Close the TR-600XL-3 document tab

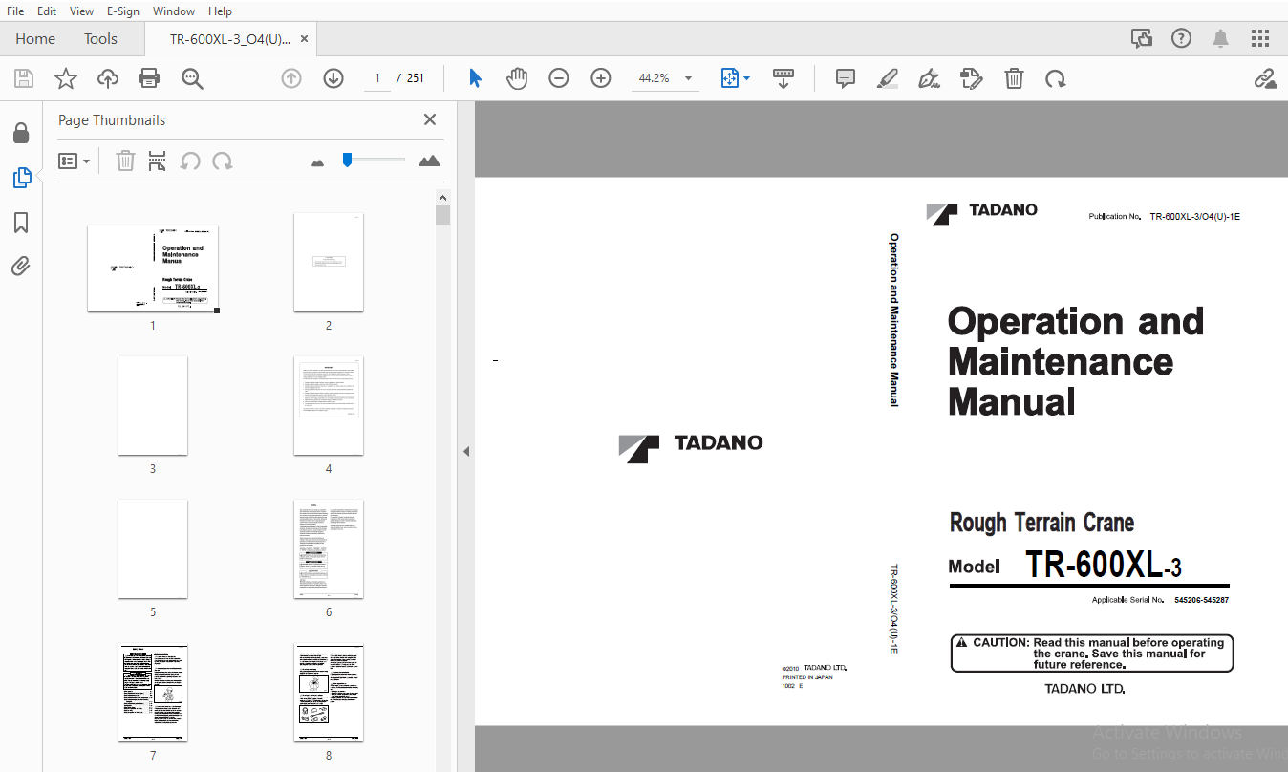[305, 39]
